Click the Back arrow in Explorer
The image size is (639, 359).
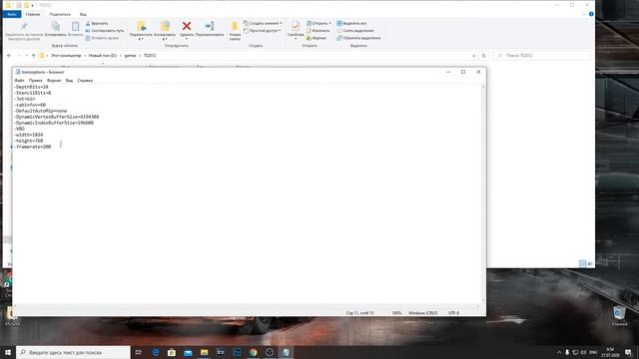[9, 56]
